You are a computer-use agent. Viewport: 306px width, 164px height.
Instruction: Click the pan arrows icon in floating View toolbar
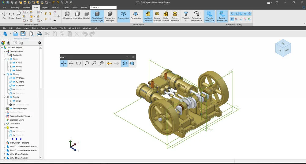[71, 63]
